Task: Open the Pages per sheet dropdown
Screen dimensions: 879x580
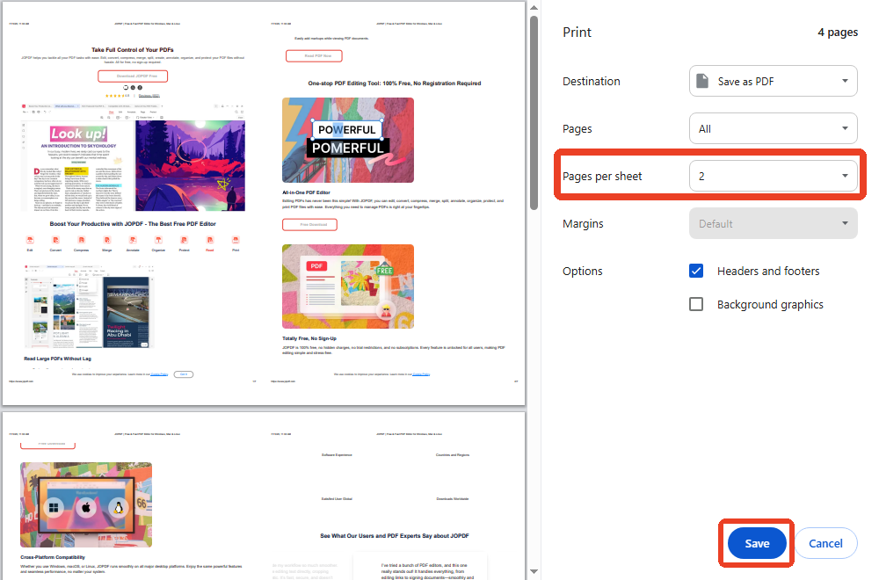Action: coord(773,176)
